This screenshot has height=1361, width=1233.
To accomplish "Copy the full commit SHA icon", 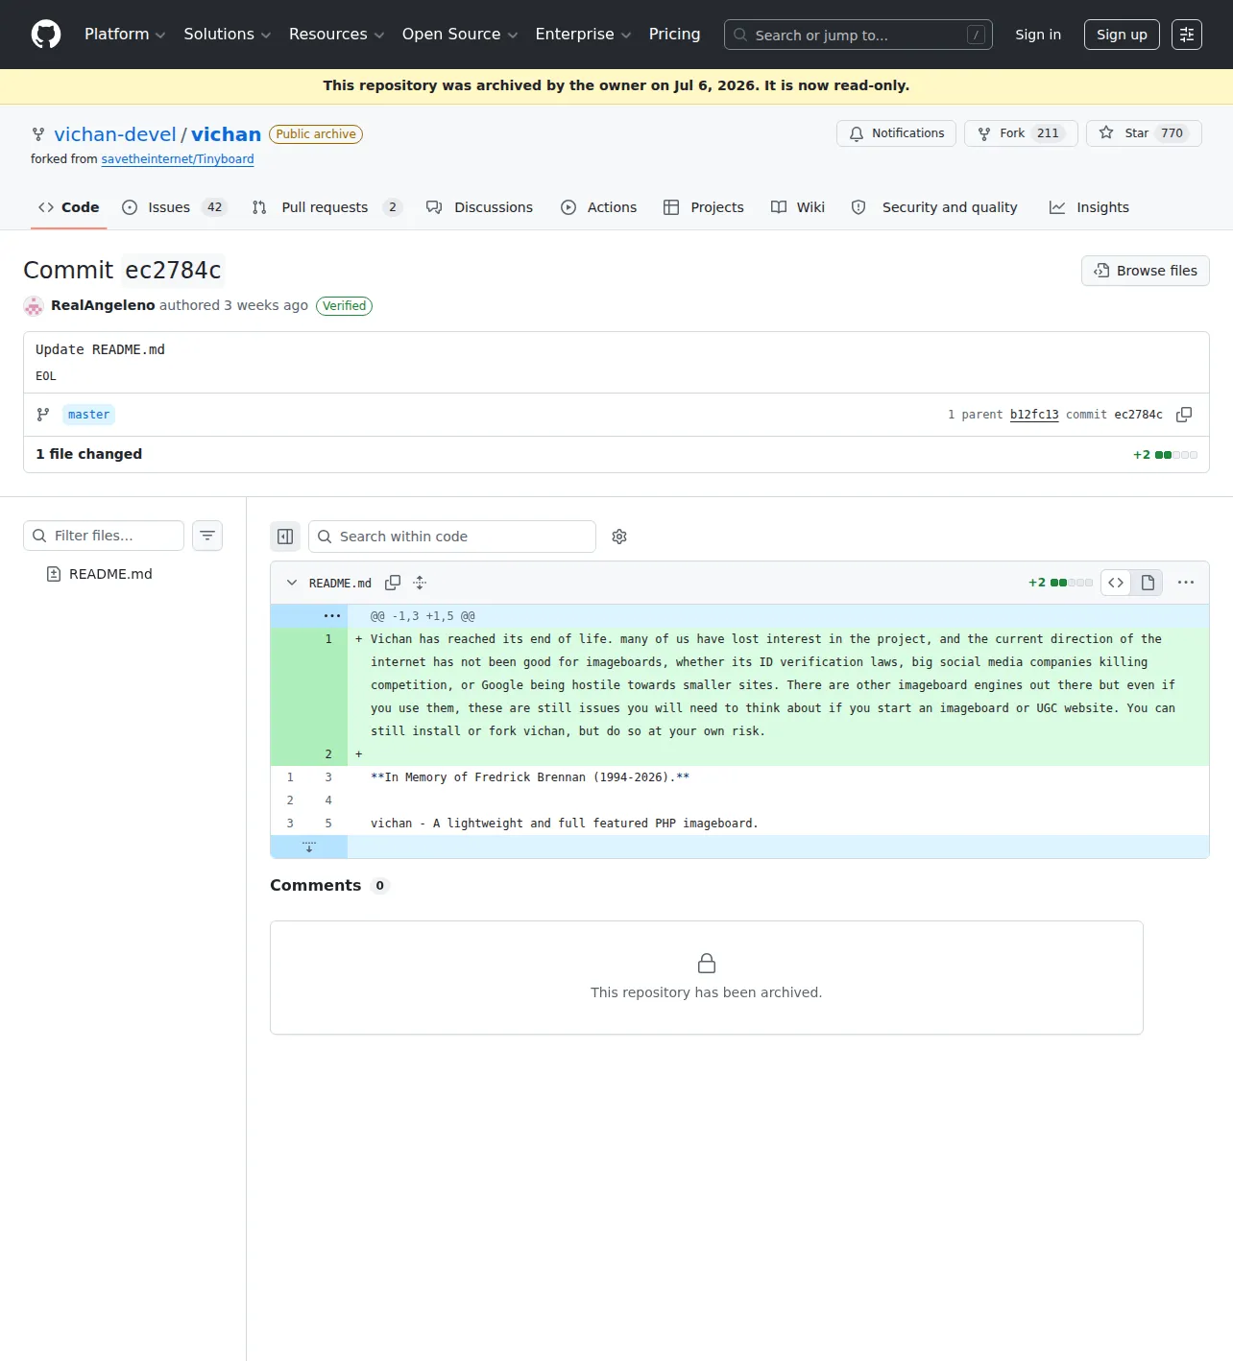I will pyautogui.click(x=1184, y=415).
